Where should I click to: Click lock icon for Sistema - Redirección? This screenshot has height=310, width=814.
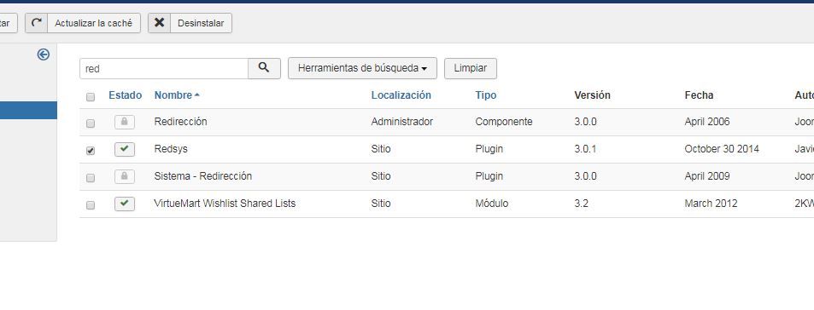pos(125,176)
